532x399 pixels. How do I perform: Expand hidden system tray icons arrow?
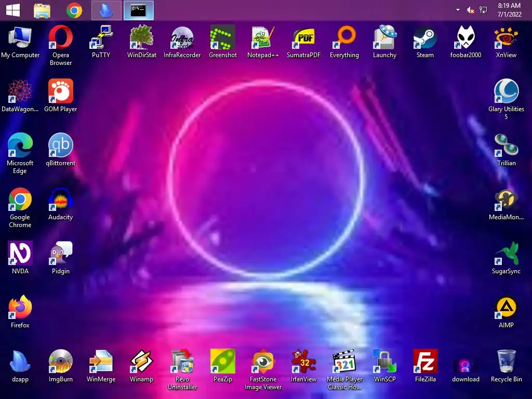(x=458, y=10)
